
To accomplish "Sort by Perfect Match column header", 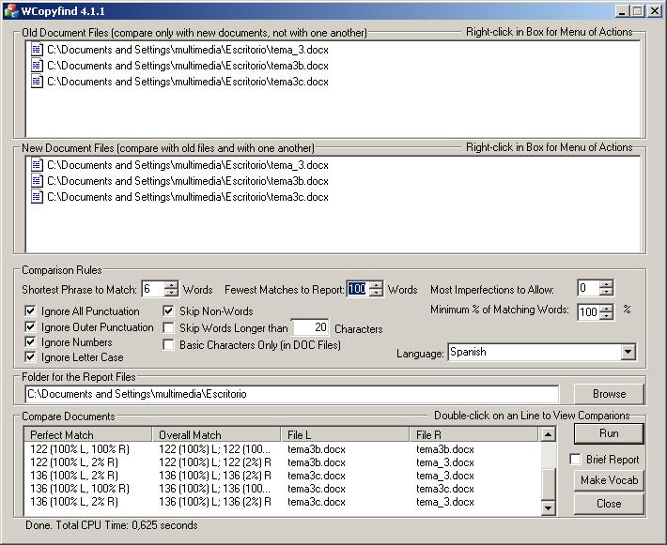I will tap(88, 434).
